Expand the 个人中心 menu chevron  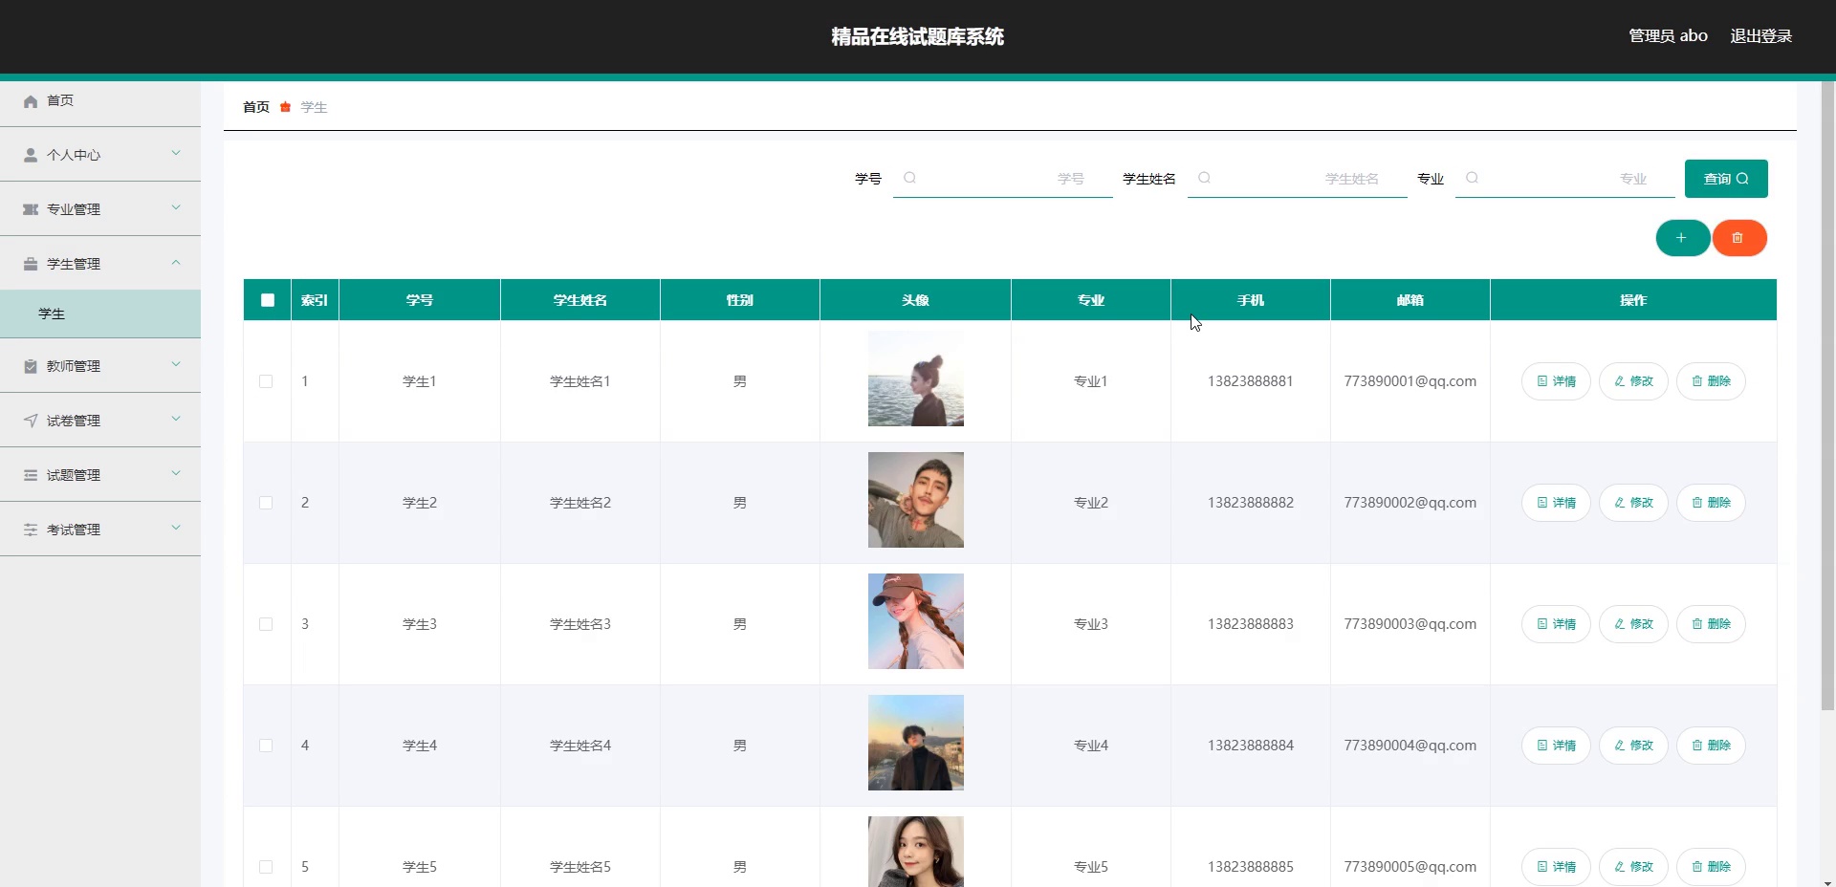pyautogui.click(x=176, y=153)
